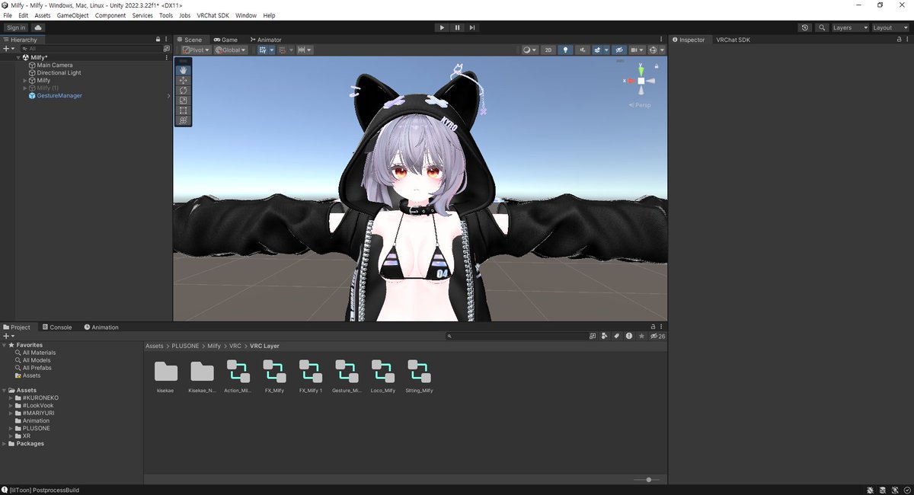This screenshot has height=495, width=914.
Task: Open the VRChat SDK menu
Action: point(214,15)
